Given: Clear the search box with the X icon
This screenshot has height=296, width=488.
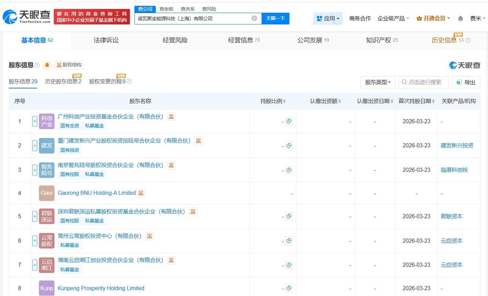Looking at the screenshot, I should tap(254, 18).
